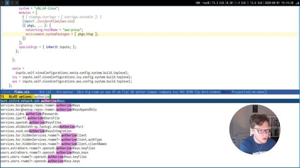The height and width of the screenshot is (168, 300).
Task: Select tor hiddenServices authorizeClient option
Action: point(44,135)
